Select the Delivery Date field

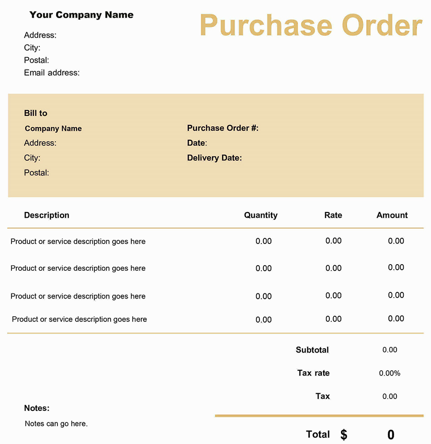215,158
